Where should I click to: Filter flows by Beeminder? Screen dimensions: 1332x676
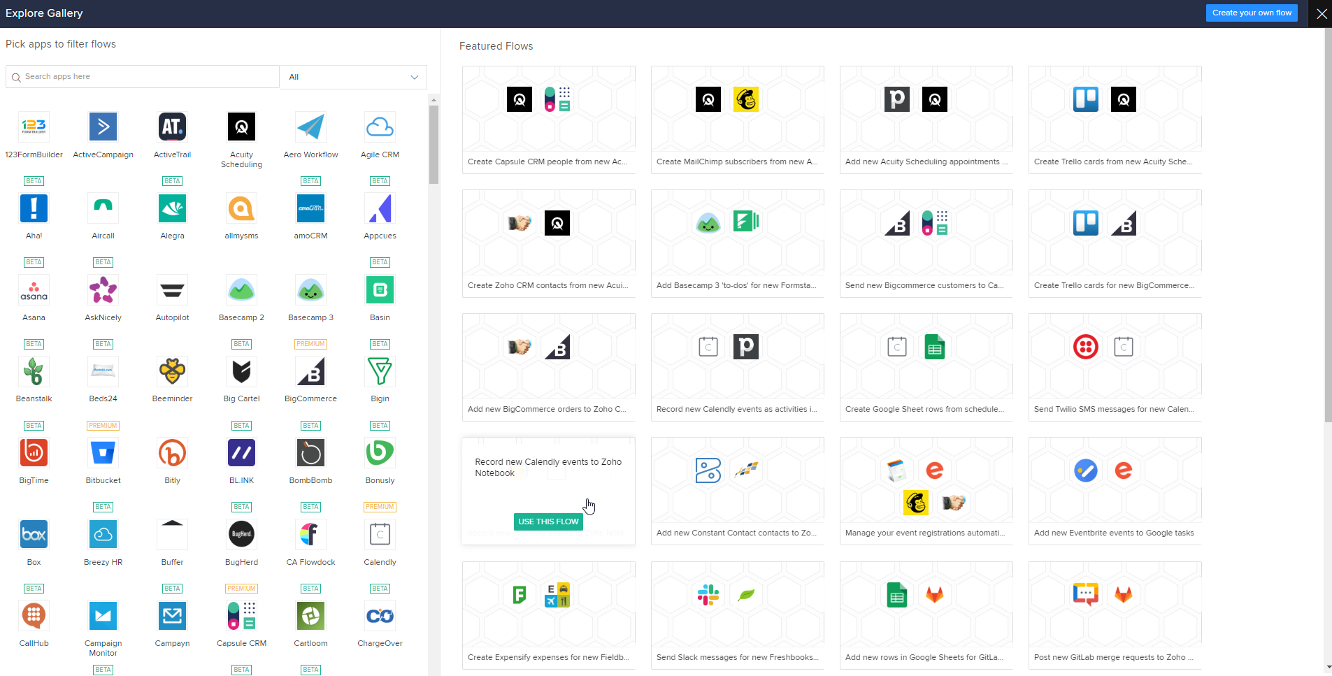click(x=172, y=371)
